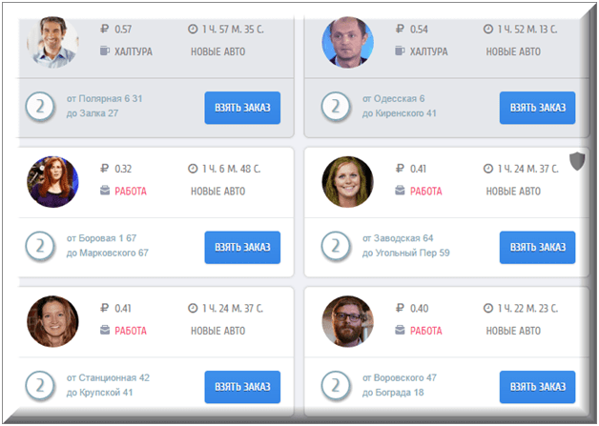Click the clock icon next to 1 ч. 52 м. 13 с.
Viewport: 599px width, 426px height.
(x=488, y=29)
